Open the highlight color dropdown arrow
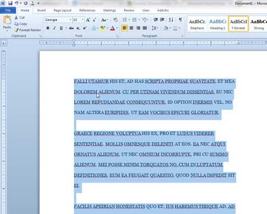The width and height of the screenshot is (267, 214). pyautogui.click(x=107, y=28)
